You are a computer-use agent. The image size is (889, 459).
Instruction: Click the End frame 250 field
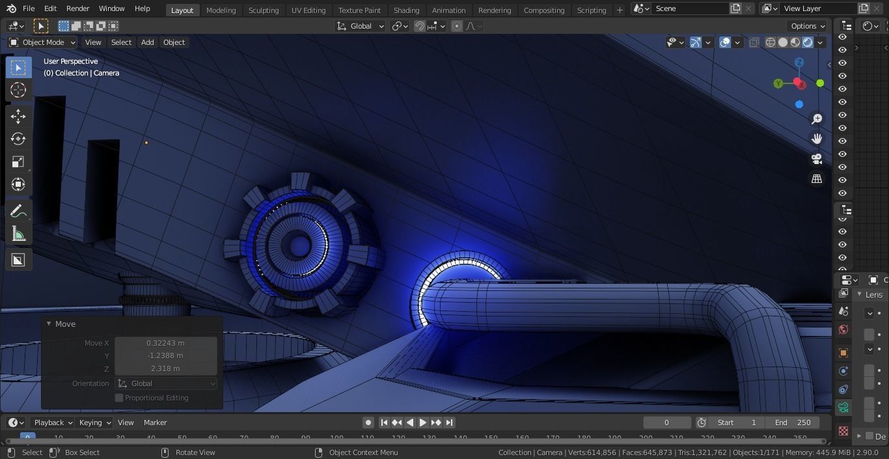pyautogui.click(x=793, y=423)
